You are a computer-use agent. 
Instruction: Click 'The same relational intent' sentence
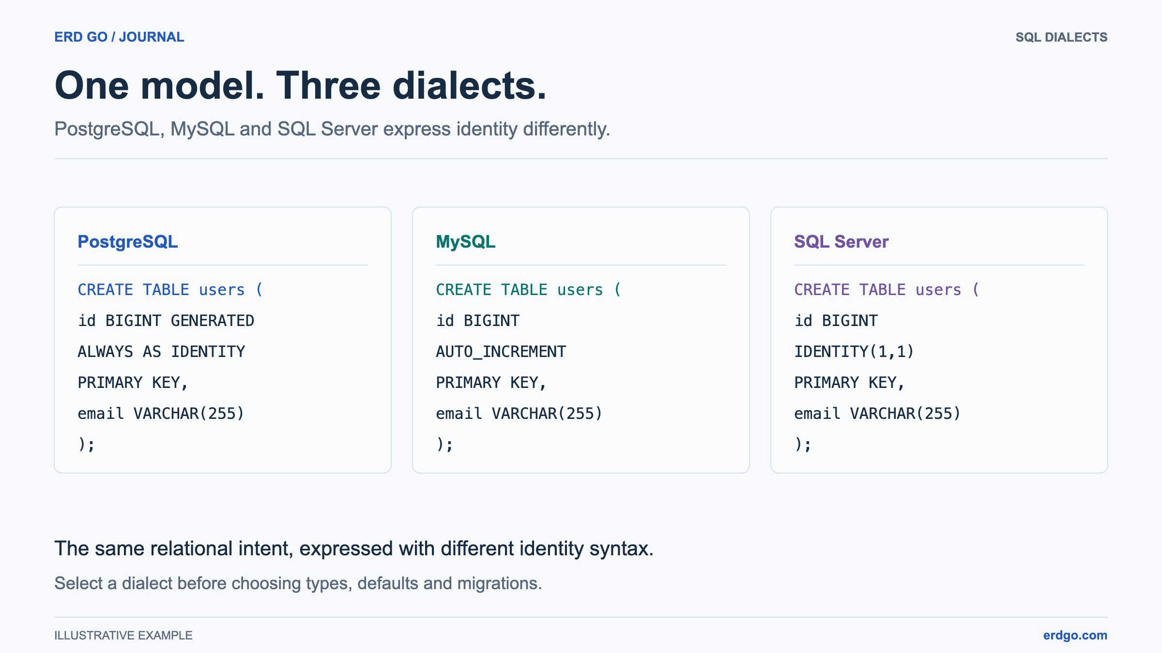pos(354,549)
